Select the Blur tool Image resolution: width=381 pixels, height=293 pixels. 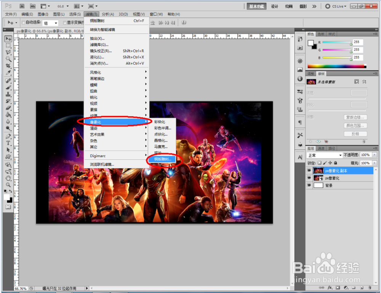point(8,121)
